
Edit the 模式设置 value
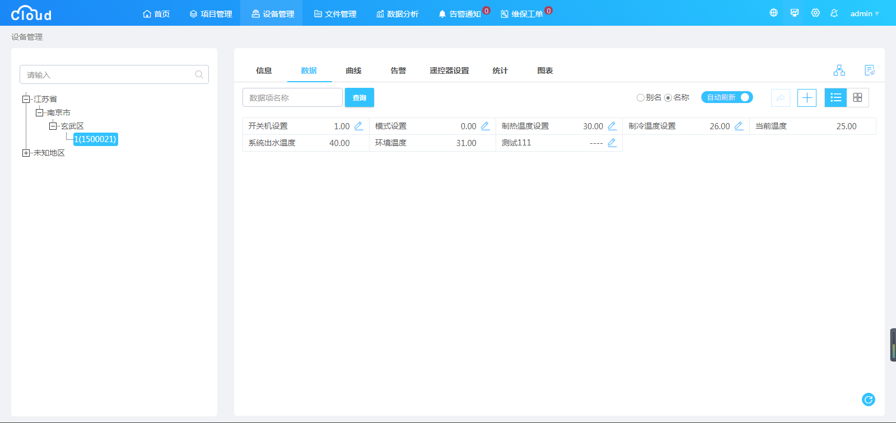click(x=485, y=126)
